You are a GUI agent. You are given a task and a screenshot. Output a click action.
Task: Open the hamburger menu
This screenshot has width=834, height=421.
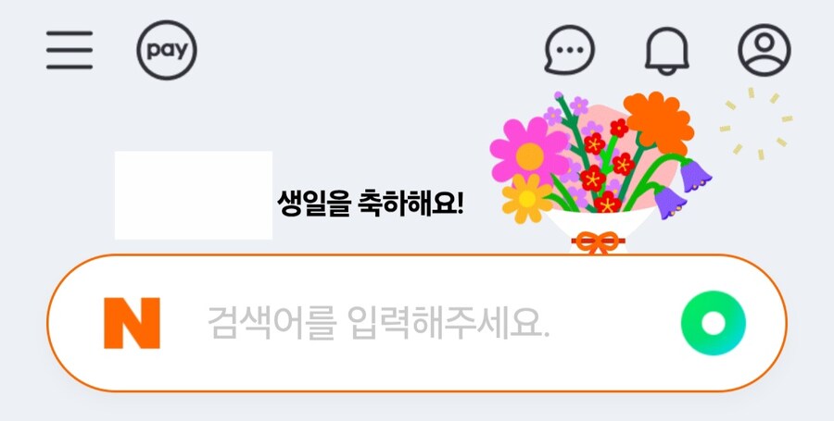point(69,50)
